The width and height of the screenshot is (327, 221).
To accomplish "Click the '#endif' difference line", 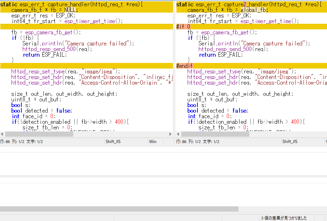I will (x=185, y=66).
